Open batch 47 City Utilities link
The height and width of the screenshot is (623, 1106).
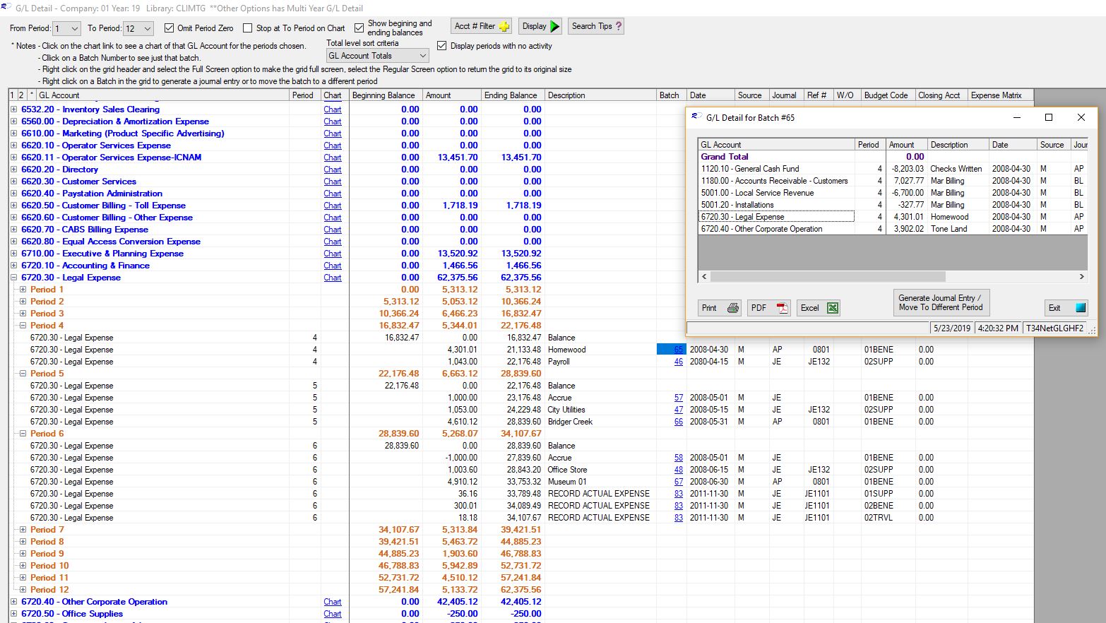pos(678,410)
